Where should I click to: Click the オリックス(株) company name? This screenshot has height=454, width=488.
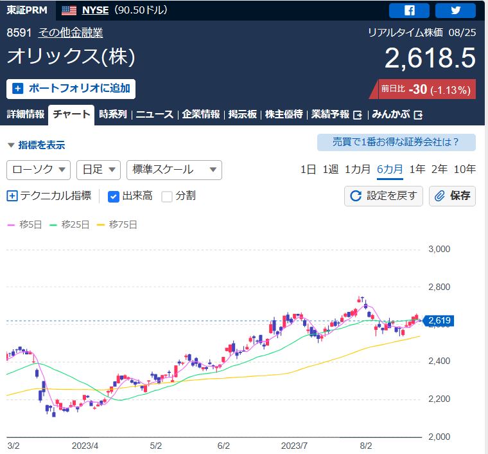71,57
